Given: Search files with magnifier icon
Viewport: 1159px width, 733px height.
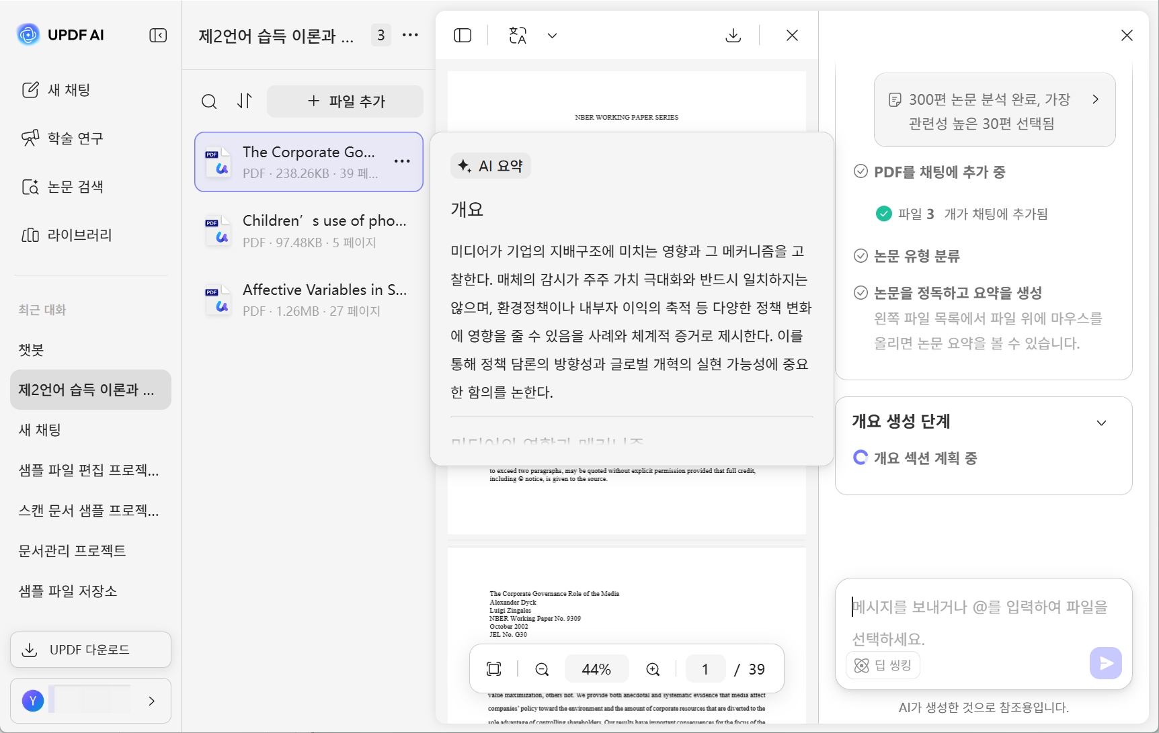Looking at the screenshot, I should click(209, 101).
